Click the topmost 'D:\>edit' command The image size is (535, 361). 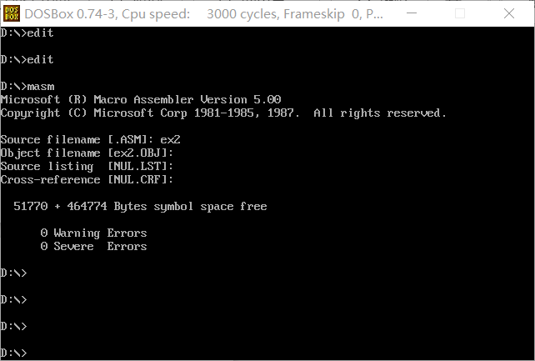coord(27,33)
